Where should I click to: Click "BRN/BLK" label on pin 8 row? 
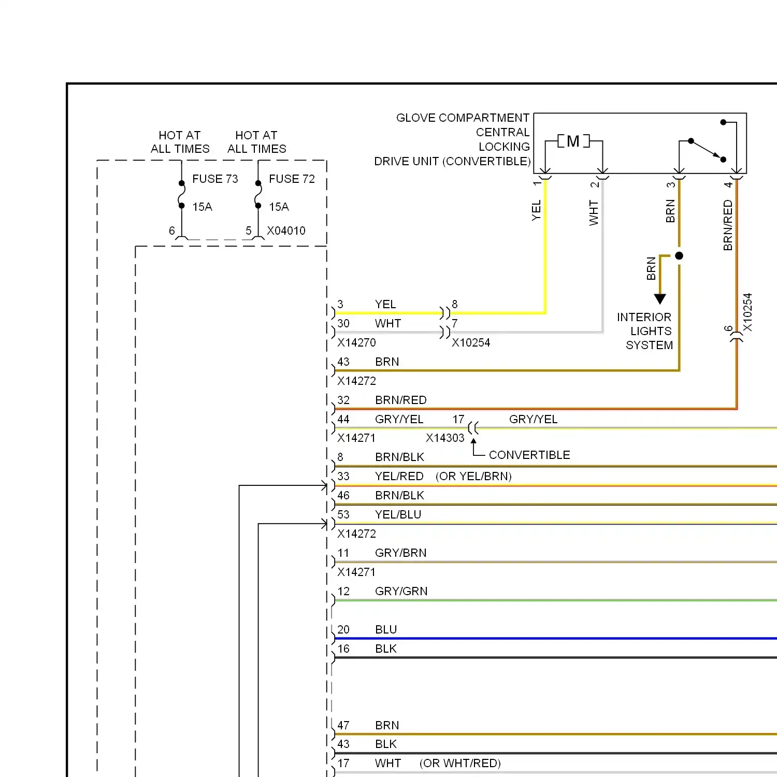399,457
